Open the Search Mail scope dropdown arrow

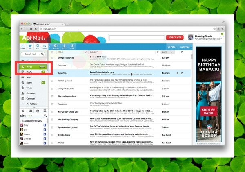click(23, 54)
